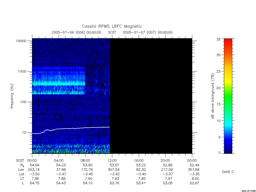
Task: Click the color bar value 35
Action: (x=218, y=39)
